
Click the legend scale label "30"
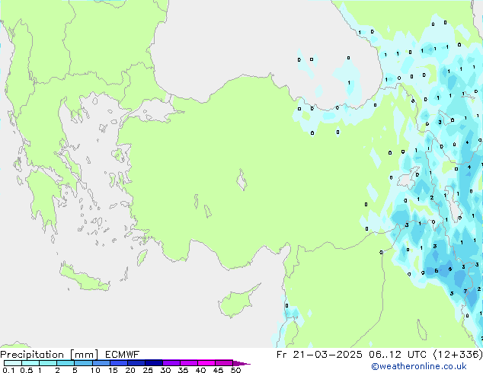tap(165, 370)
